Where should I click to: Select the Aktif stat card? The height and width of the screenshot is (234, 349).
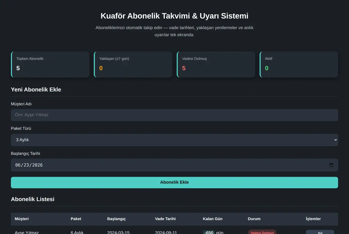(x=299, y=64)
